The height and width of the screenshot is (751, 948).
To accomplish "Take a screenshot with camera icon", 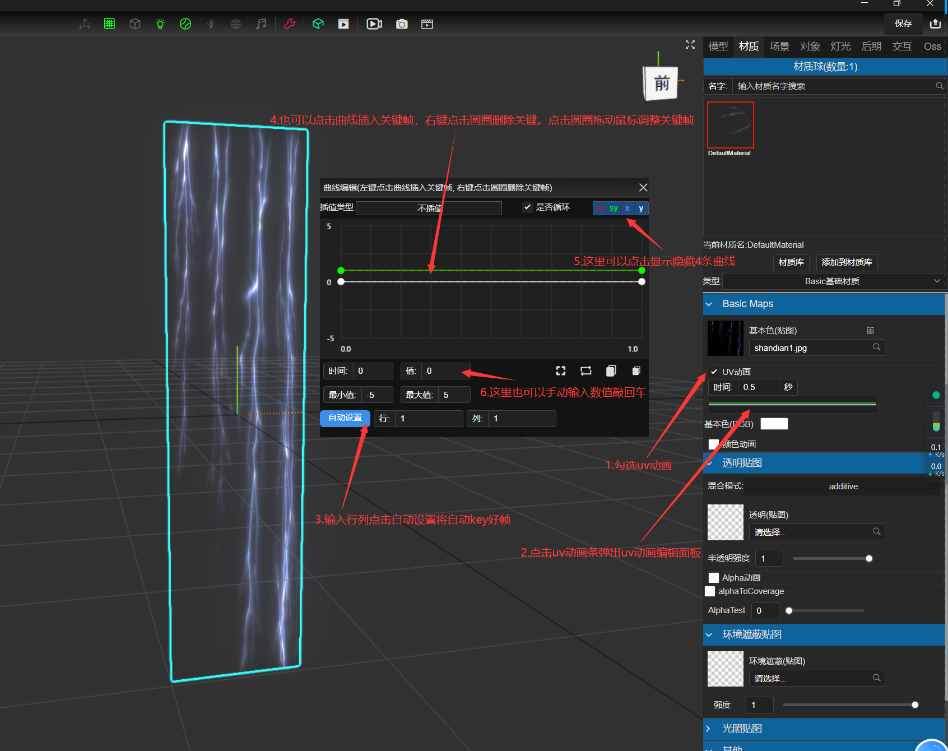I will 402,24.
